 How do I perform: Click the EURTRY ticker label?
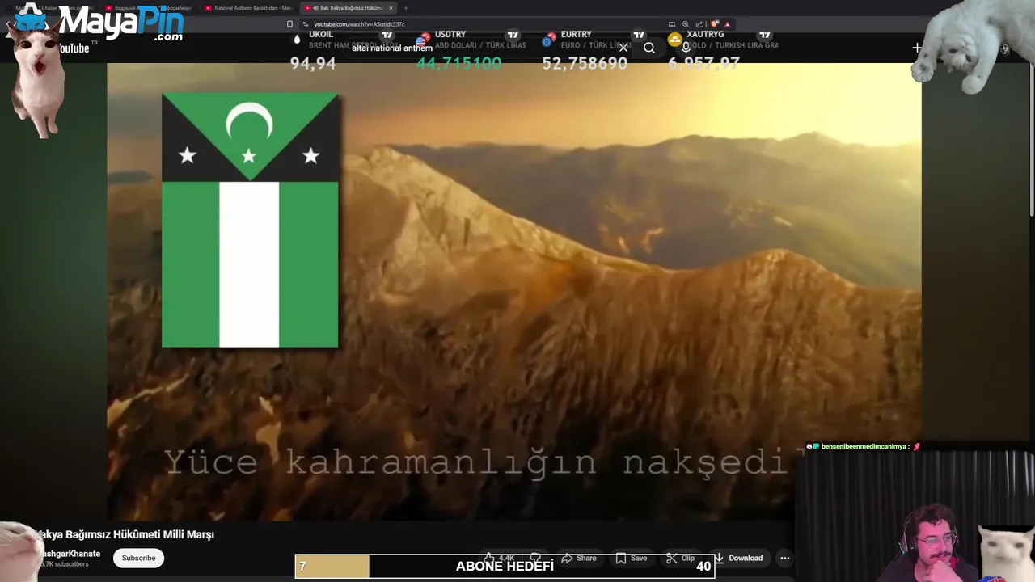(x=577, y=35)
